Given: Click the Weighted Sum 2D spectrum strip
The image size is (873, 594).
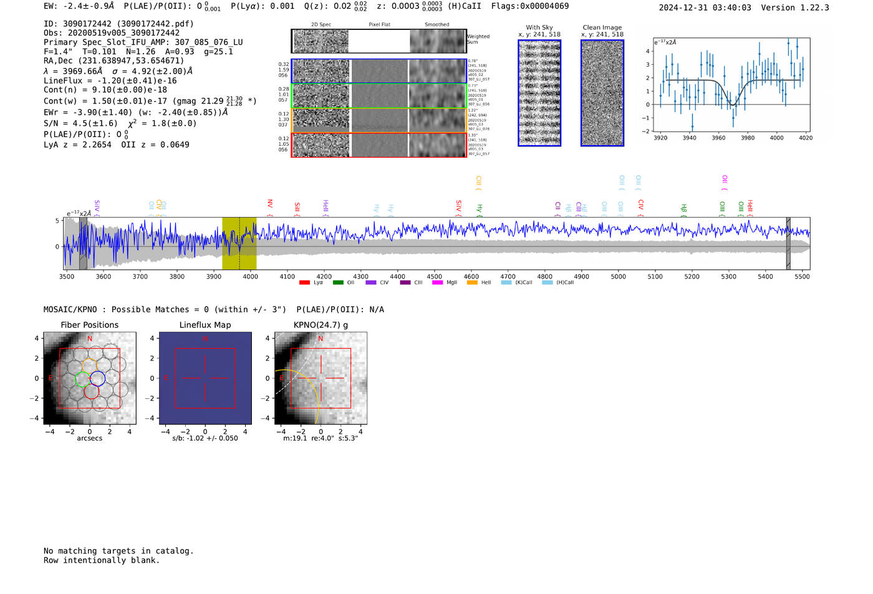Looking at the screenshot, I should [x=379, y=41].
